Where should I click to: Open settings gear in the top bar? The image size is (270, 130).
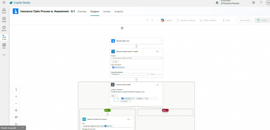253,3
